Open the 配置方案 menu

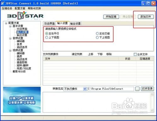[x=20, y=9]
